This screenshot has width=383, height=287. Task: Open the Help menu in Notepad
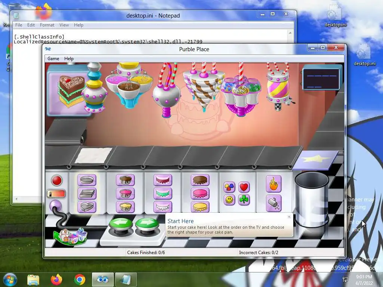(79, 25)
